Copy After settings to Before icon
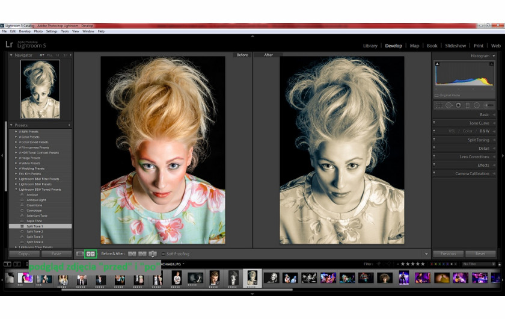Image resolution: width=505 pixels, height=319 pixels. pyautogui.click(x=142, y=254)
